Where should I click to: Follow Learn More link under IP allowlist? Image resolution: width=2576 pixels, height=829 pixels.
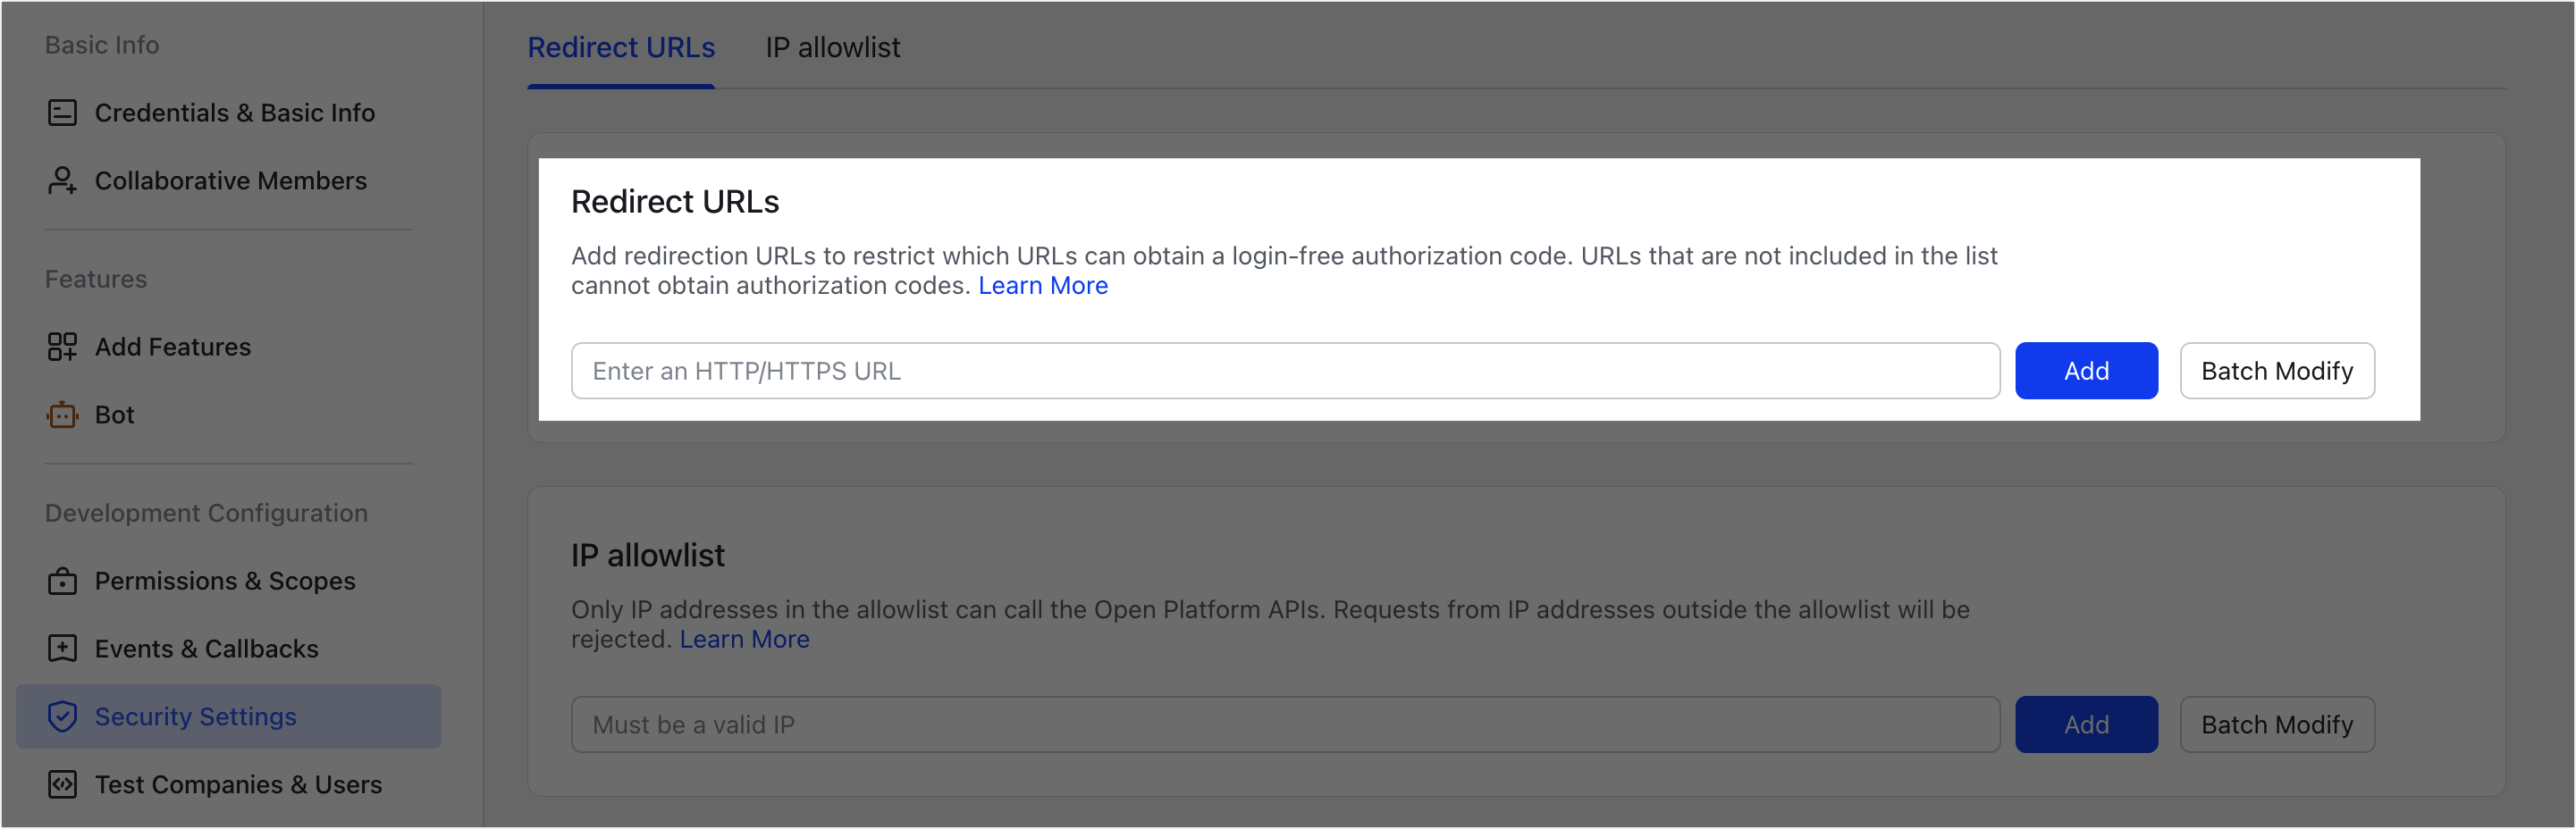[744, 640]
